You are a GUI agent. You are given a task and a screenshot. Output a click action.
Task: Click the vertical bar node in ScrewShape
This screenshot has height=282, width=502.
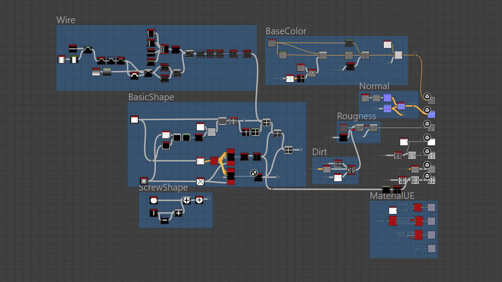(154, 213)
